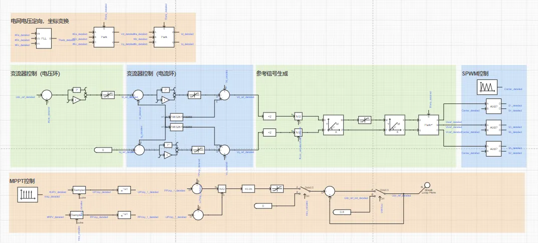
Task: Select the delay block after PPVsp_detailed
Action: pyautogui.click(x=124, y=215)
